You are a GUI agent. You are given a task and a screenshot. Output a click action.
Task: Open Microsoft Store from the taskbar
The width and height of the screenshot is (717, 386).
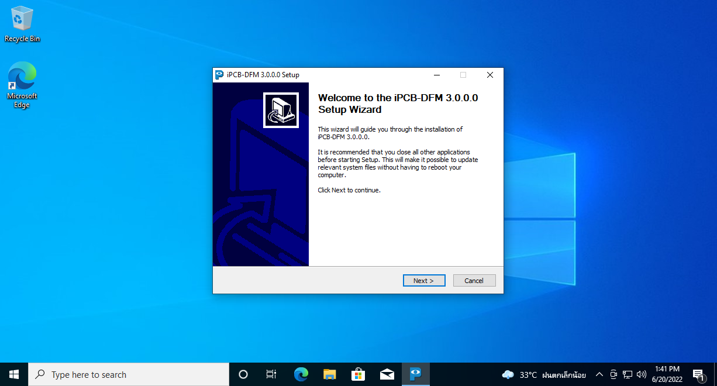click(358, 374)
